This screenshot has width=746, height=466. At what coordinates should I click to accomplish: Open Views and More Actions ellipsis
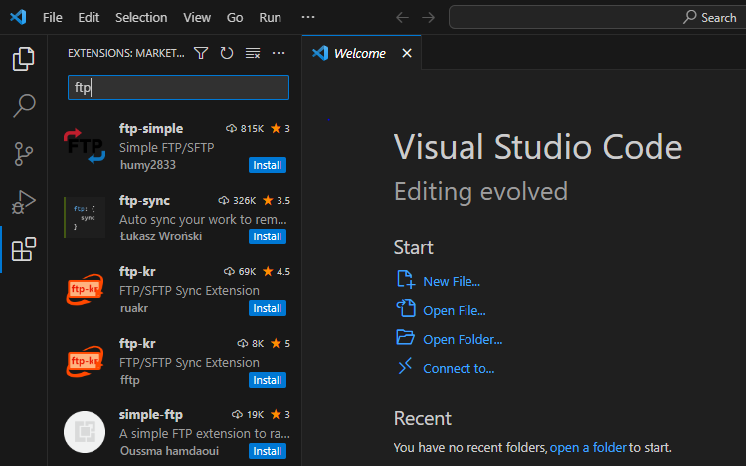[279, 54]
